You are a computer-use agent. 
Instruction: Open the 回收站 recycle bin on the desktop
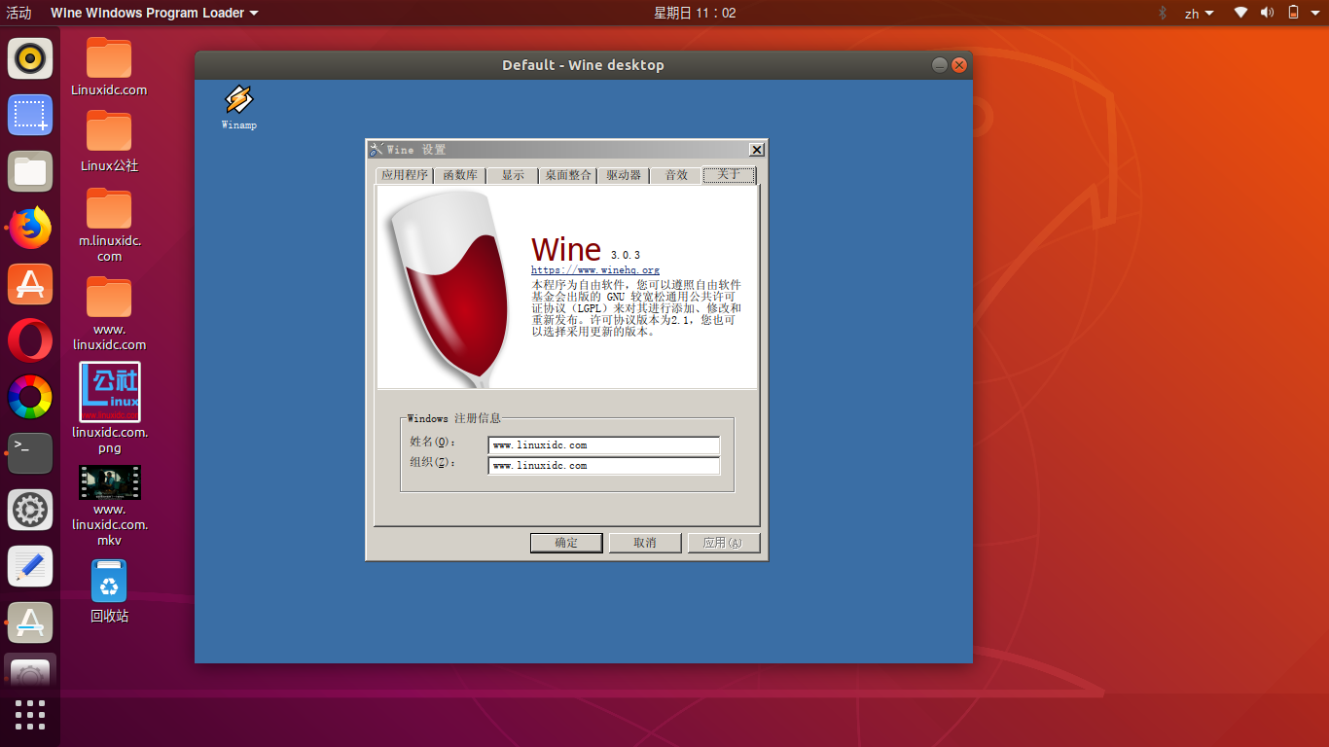[x=108, y=581]
